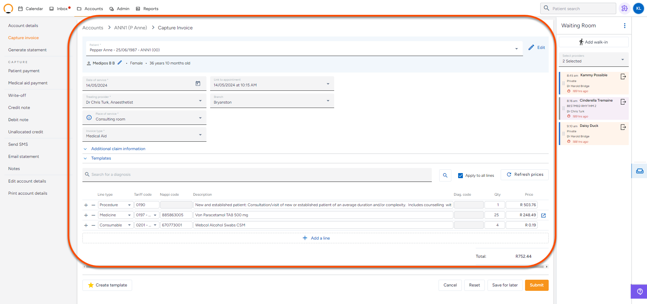Open the Treating provider dropdown

[x=200, y=101]
